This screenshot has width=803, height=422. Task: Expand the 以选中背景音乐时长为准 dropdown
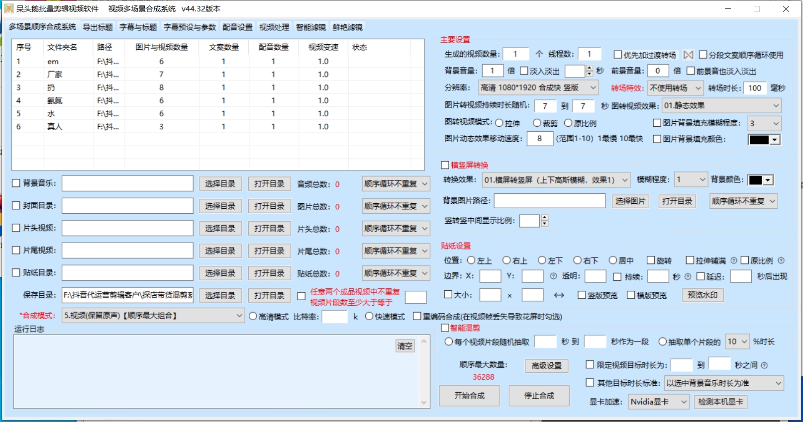724,383
